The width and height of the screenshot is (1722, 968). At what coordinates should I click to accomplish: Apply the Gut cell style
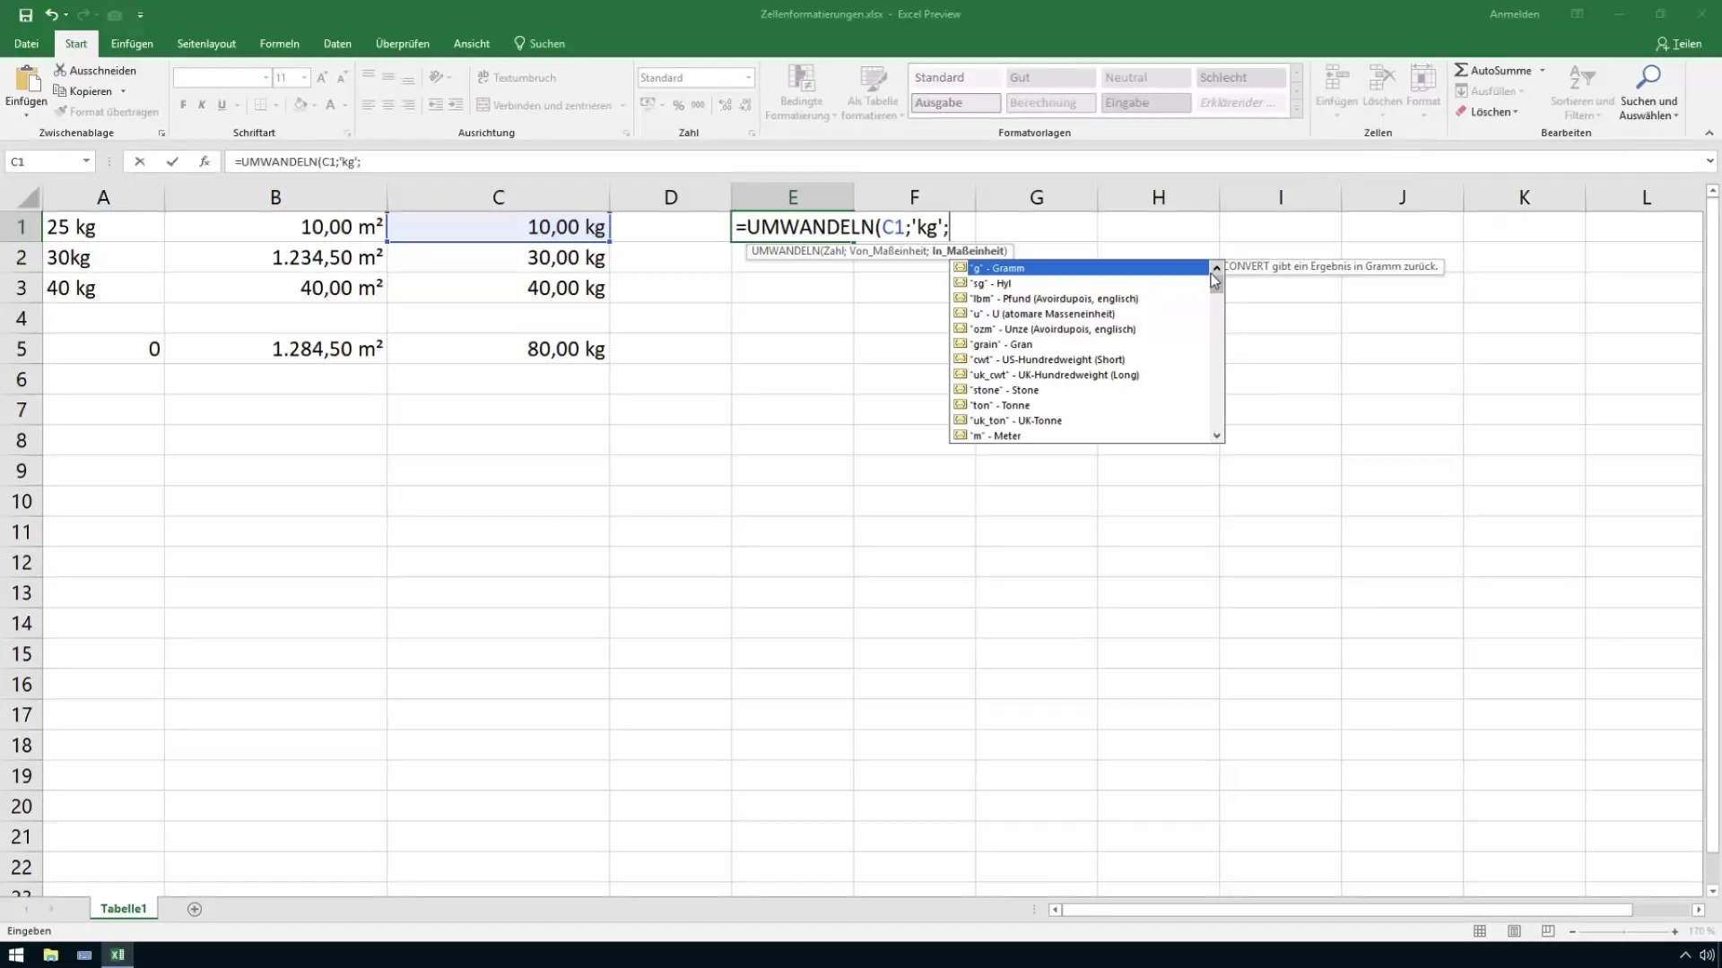[x=1051, y=77]
